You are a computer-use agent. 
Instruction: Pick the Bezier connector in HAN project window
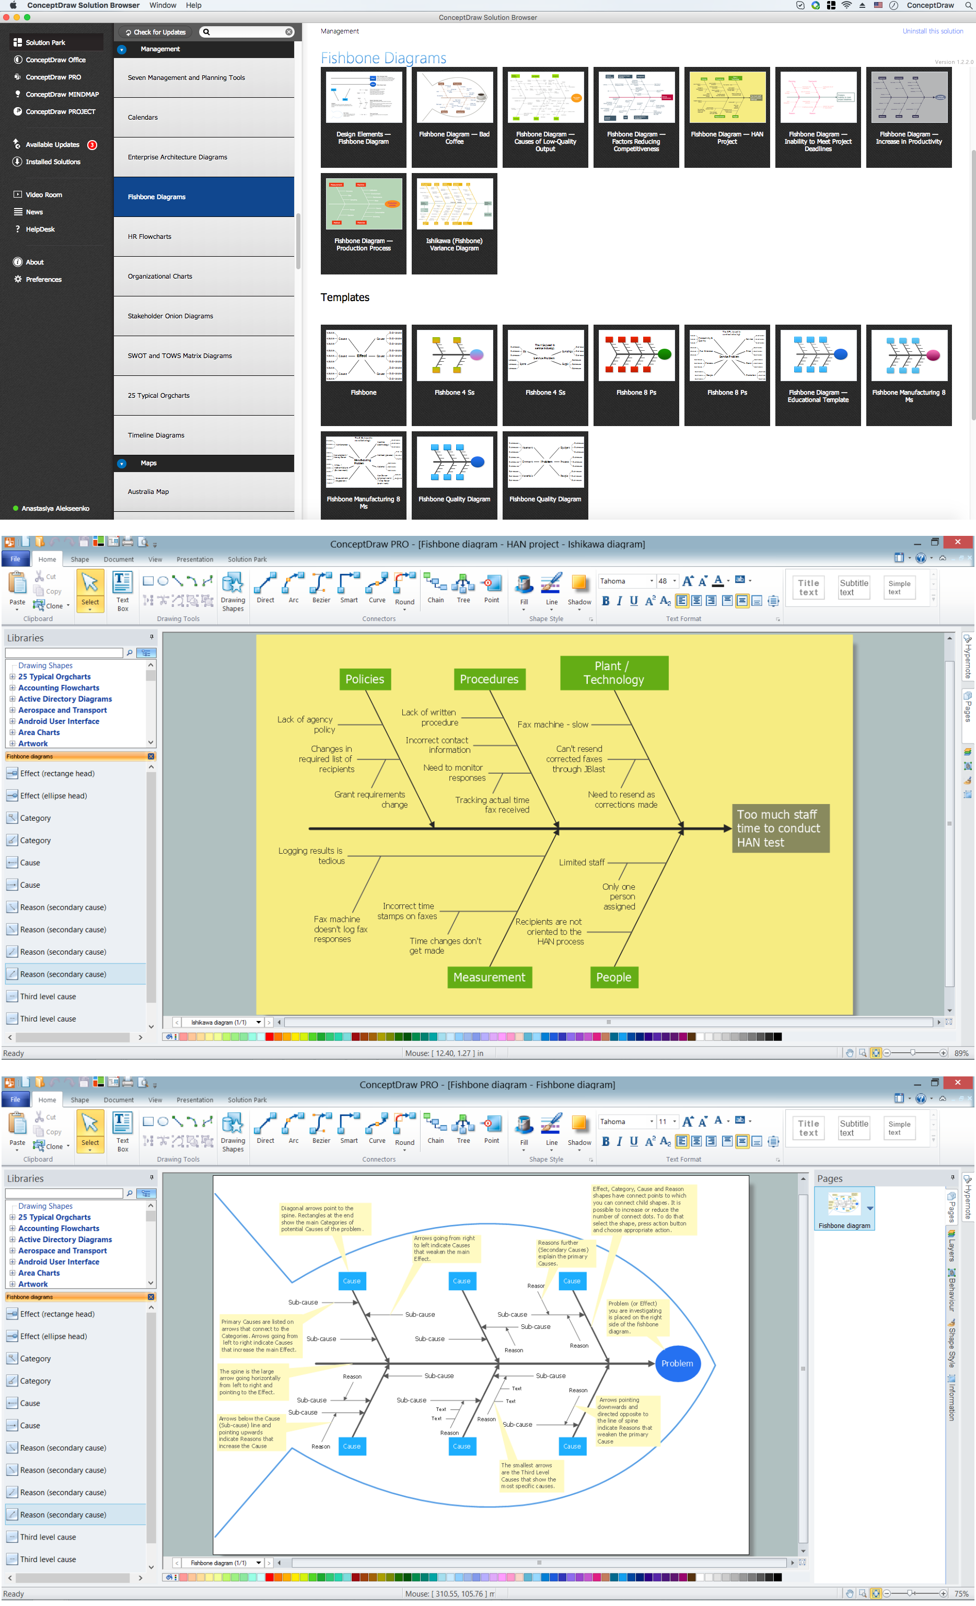coord(321,587)
